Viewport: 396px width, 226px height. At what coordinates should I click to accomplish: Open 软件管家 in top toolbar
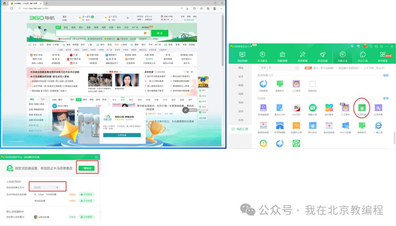pyautogui.click(x=382, y=57)
